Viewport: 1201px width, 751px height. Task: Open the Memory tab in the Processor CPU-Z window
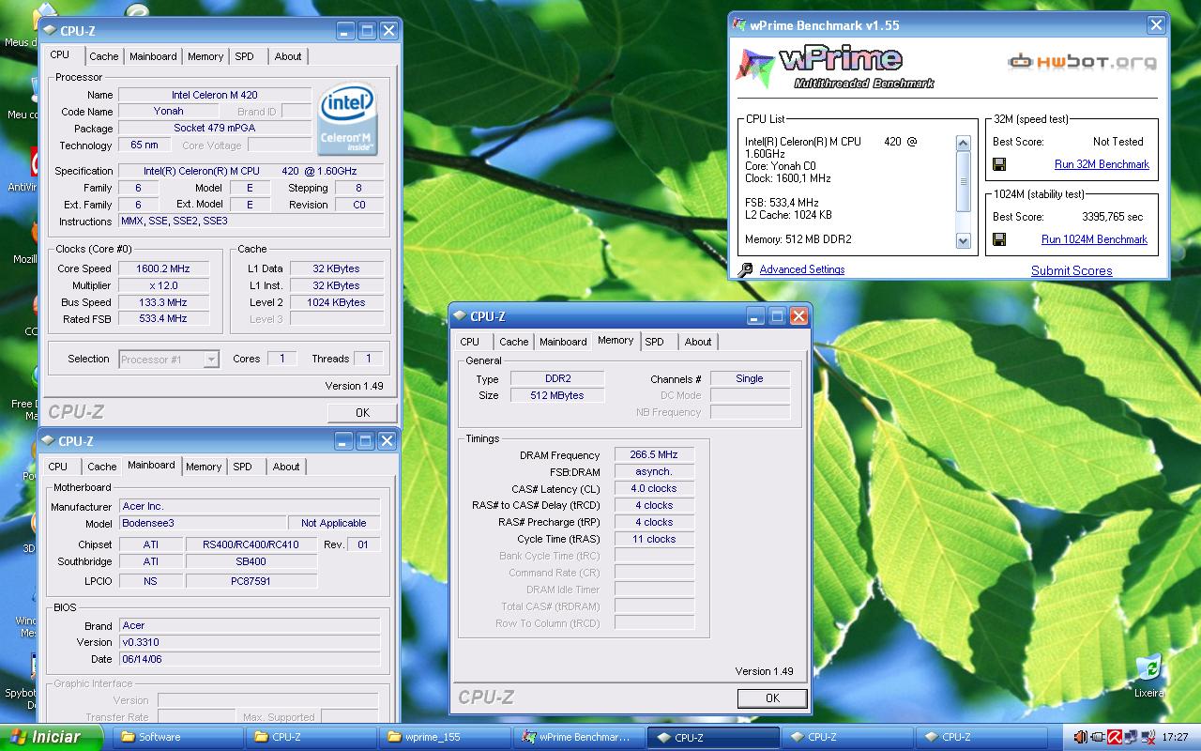click(x=205, y=56)
